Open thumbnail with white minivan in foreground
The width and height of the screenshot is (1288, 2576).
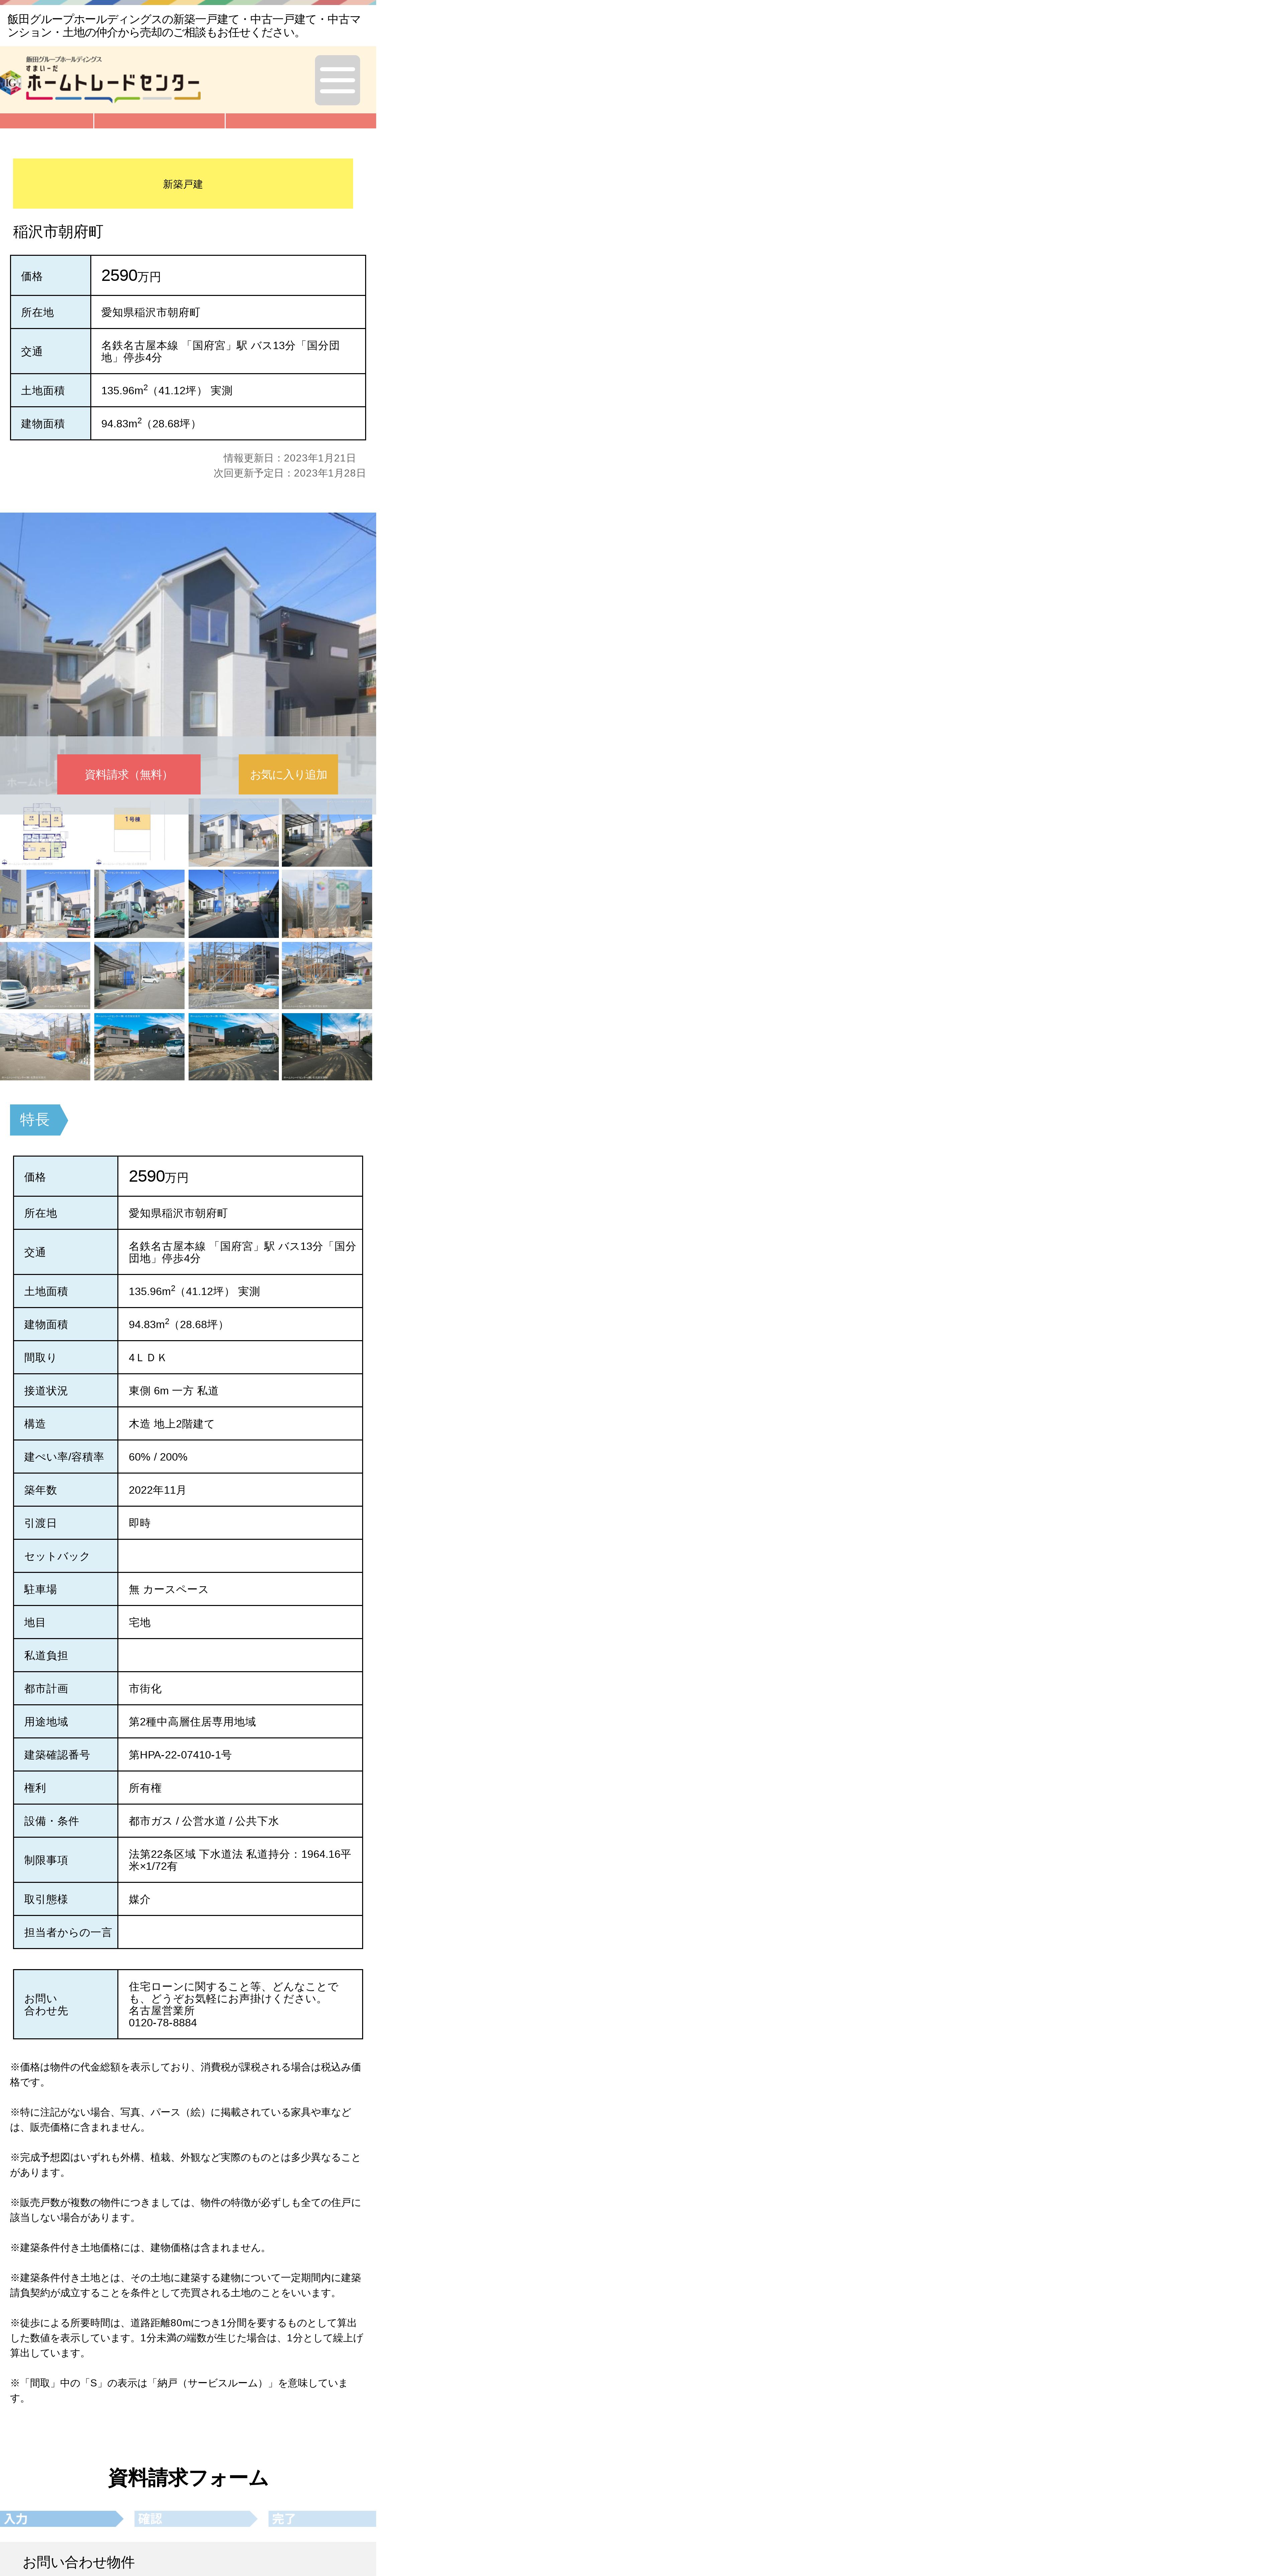click(x=45, y=975)
